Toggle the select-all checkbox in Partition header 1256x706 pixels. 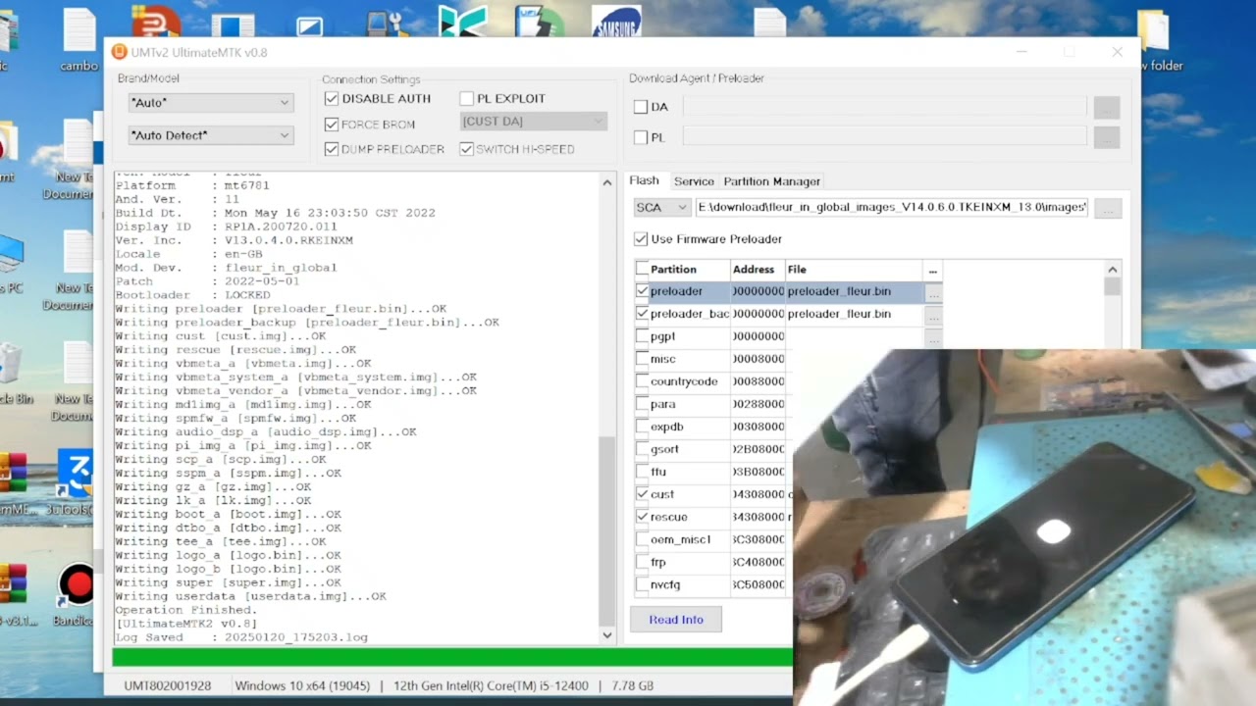click(643, 269)
